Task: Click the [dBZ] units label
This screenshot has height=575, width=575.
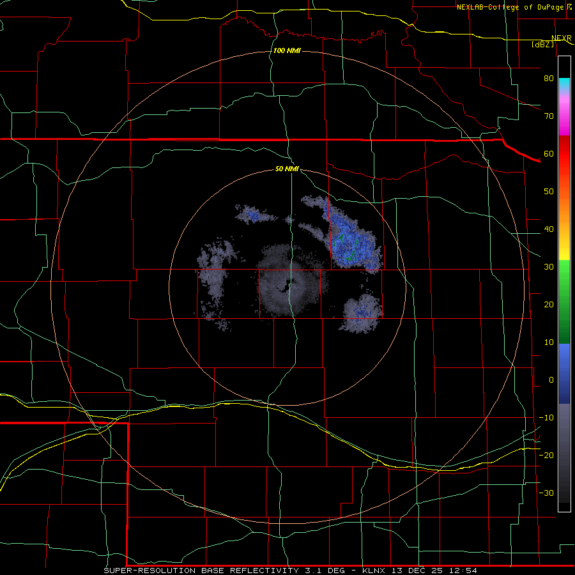Action: [x=542, y=44]
